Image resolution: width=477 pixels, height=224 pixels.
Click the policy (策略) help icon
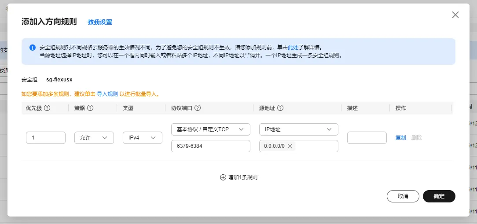[90, 108]
